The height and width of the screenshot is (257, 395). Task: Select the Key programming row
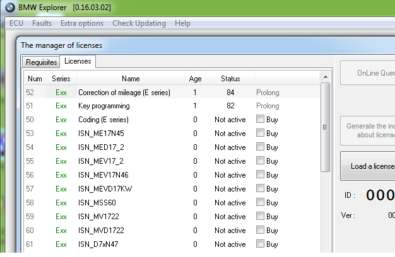pyautogui.click(x=172, y=106)
